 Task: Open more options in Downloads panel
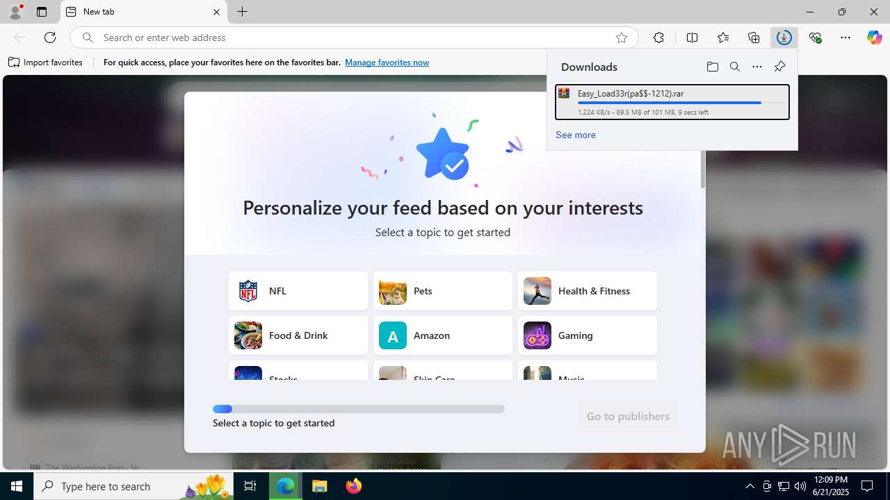pos(757,67)
